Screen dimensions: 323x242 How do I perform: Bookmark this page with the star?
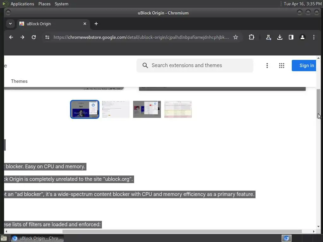[235, 37]
